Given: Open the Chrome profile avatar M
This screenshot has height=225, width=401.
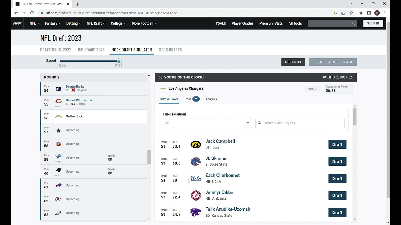Looking at the screenshot, I should (x=377, y=13).
